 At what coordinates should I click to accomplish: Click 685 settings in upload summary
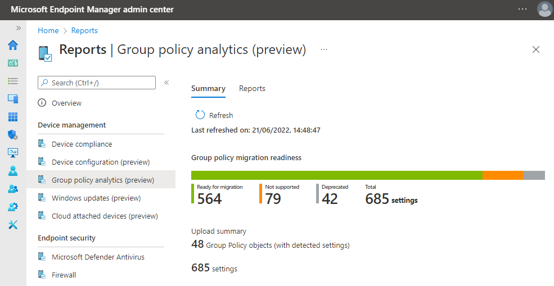pos(214,268)
